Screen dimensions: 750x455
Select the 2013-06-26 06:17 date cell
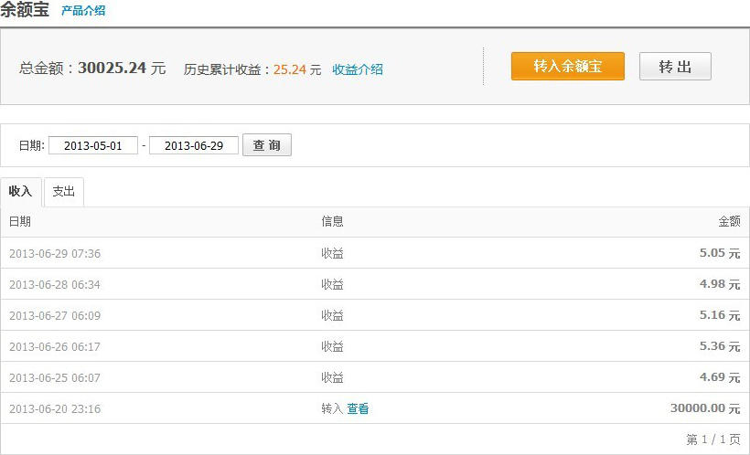point(55,346)
